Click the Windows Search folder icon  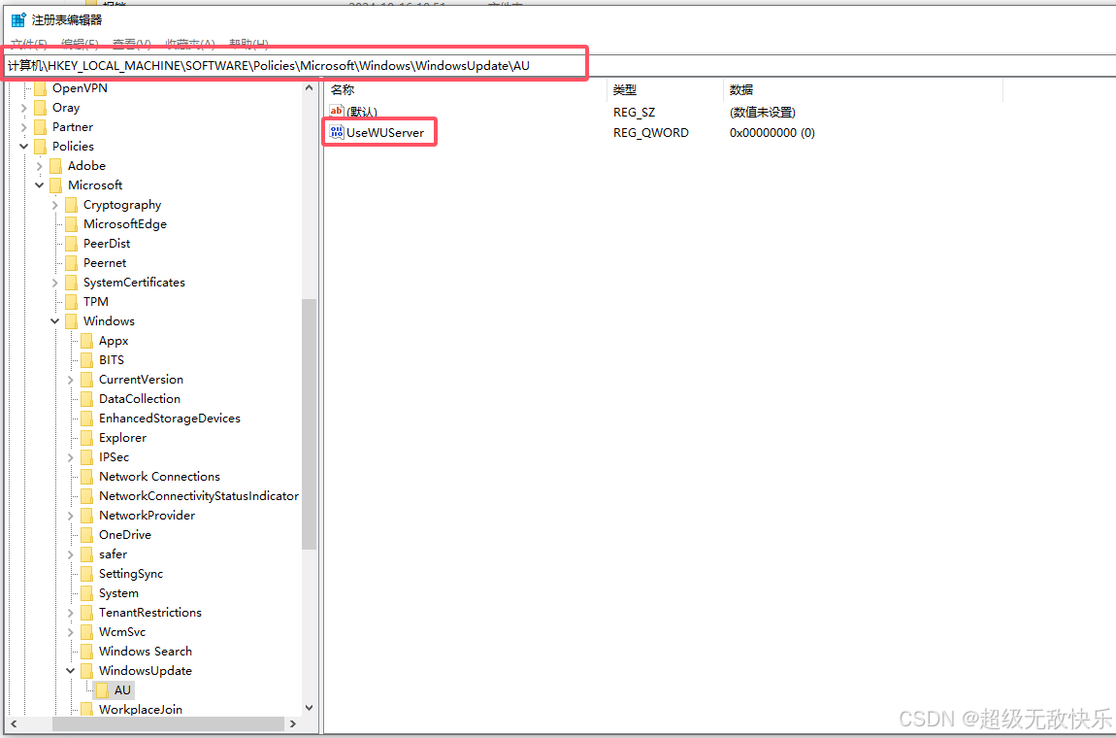[86, 652]
